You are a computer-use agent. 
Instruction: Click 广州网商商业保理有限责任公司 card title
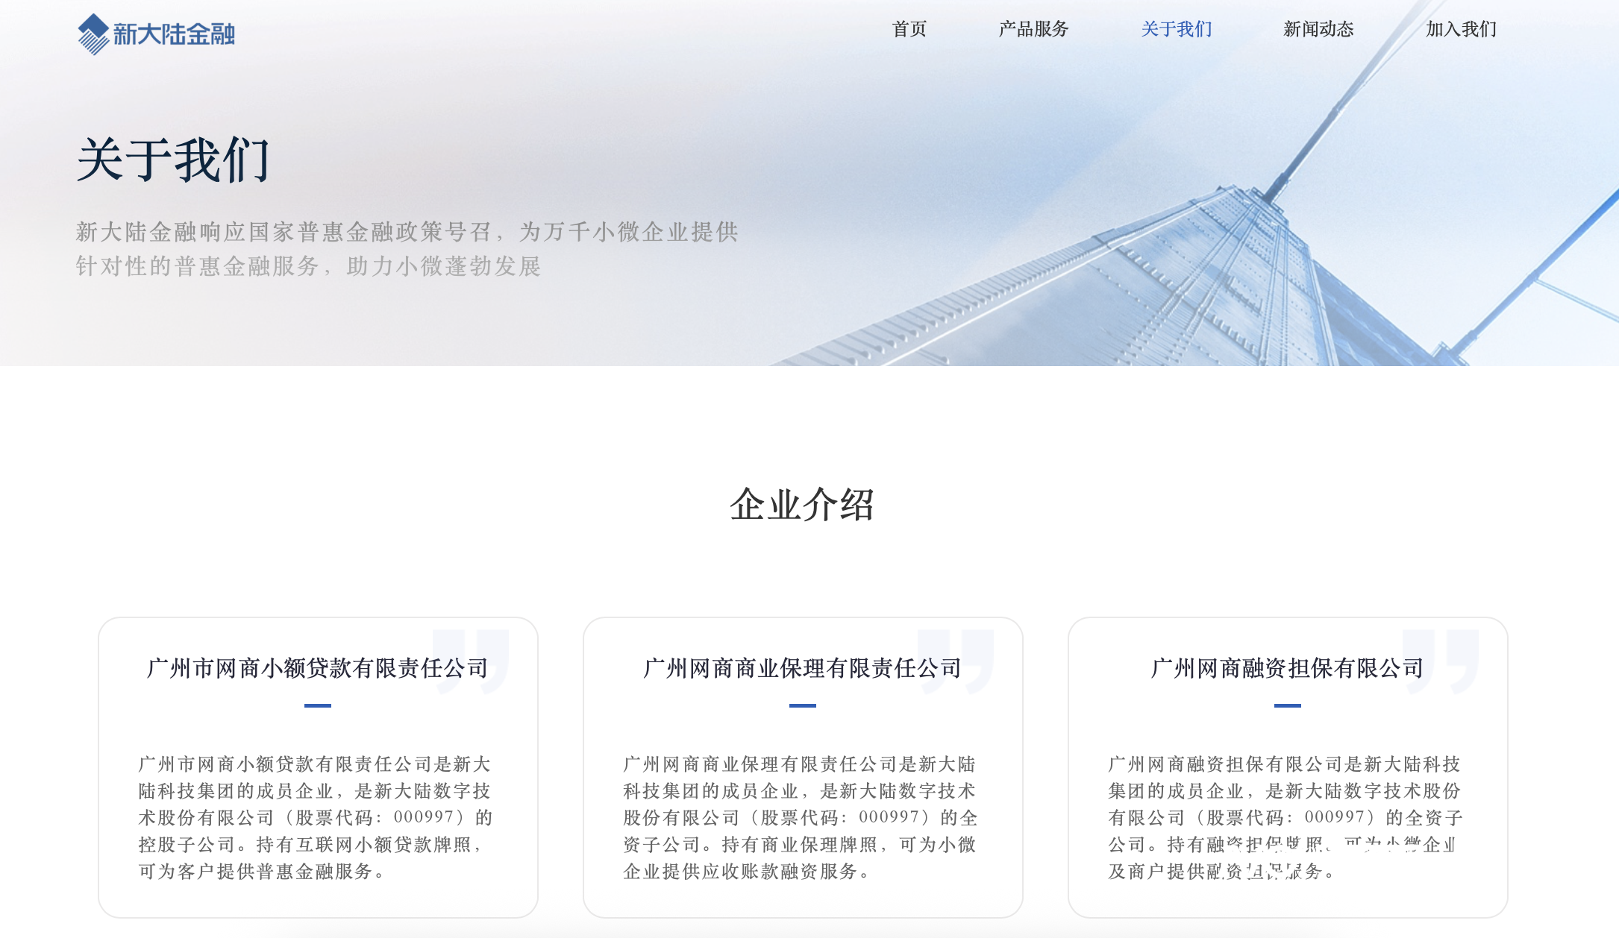(802, 667)
